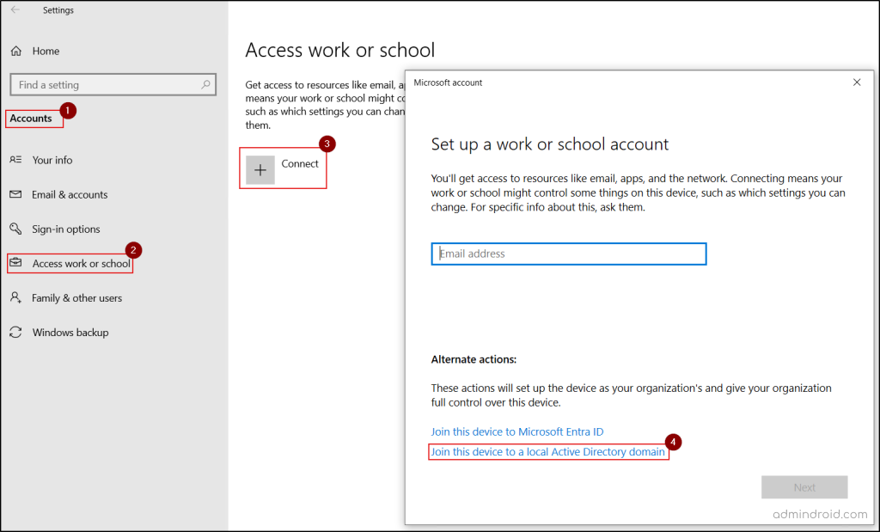Click the plus icon beside Connect

(x=260, y=169)
